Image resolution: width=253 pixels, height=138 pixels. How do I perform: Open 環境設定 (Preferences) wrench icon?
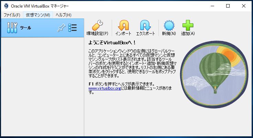click(97, 26)
